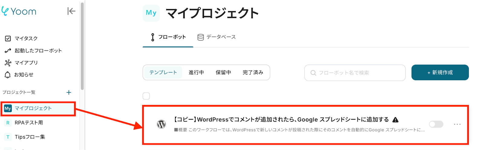The width and height of the screenshot is (484, 150).
Task: Click the warning triangle icon beside the flow title
Action: (395, 120)
